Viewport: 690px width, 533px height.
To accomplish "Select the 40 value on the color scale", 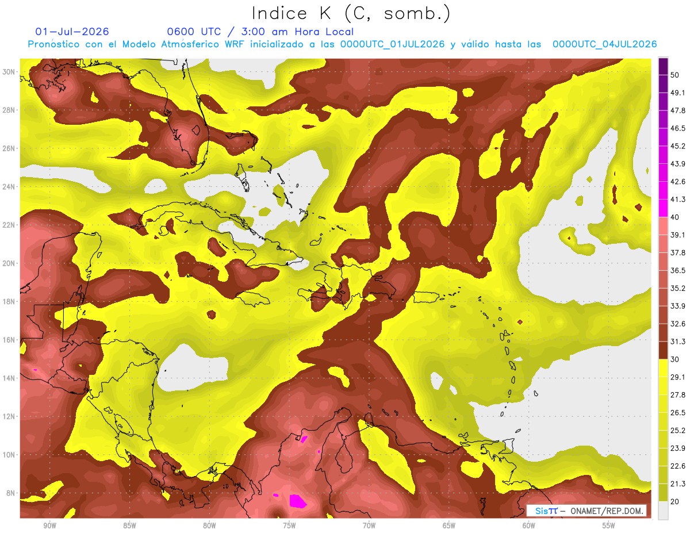I will pos(676,217).
